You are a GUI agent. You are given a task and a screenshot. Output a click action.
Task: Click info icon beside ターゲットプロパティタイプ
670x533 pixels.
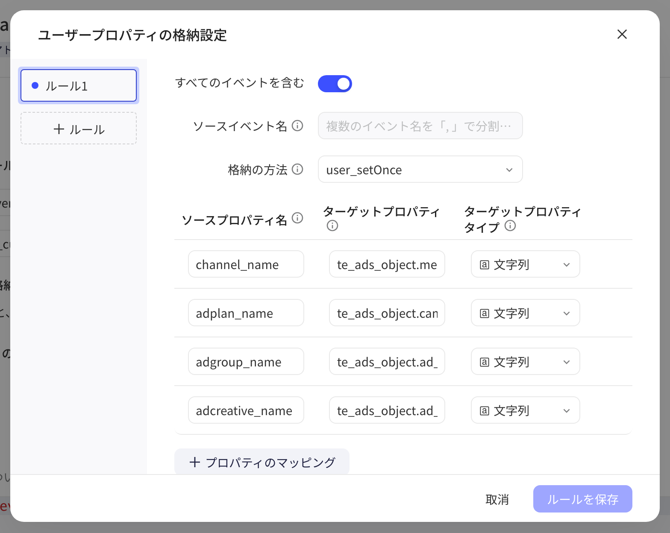[x=510, y=225]
